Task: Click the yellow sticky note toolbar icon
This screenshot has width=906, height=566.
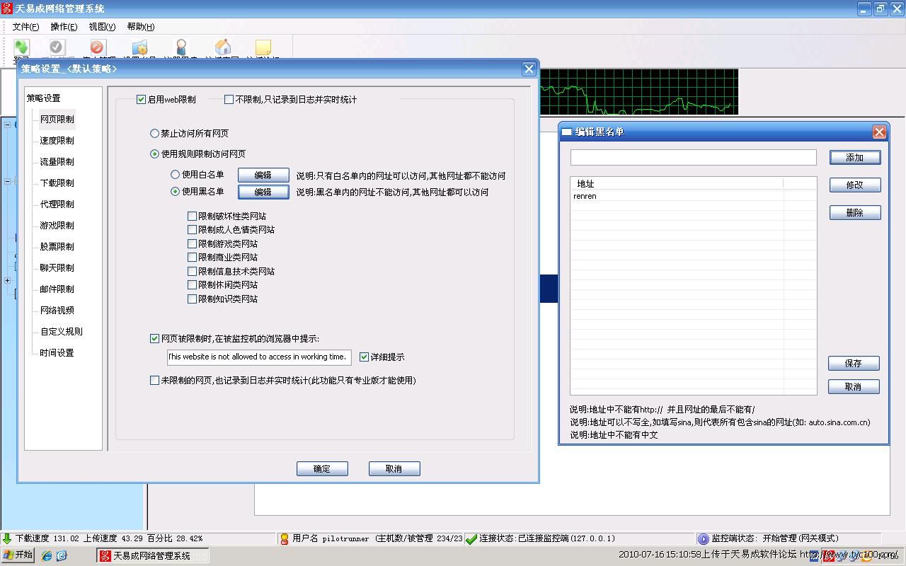Action: point(263,47)
